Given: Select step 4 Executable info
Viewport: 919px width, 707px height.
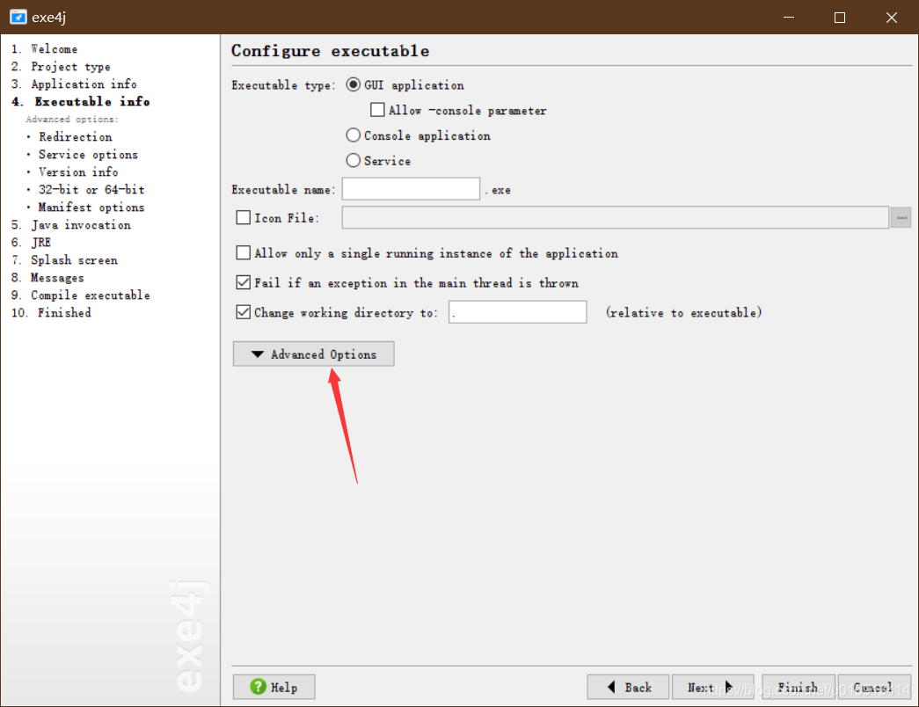Looking at the screenshot, I should tap(80, 102).
